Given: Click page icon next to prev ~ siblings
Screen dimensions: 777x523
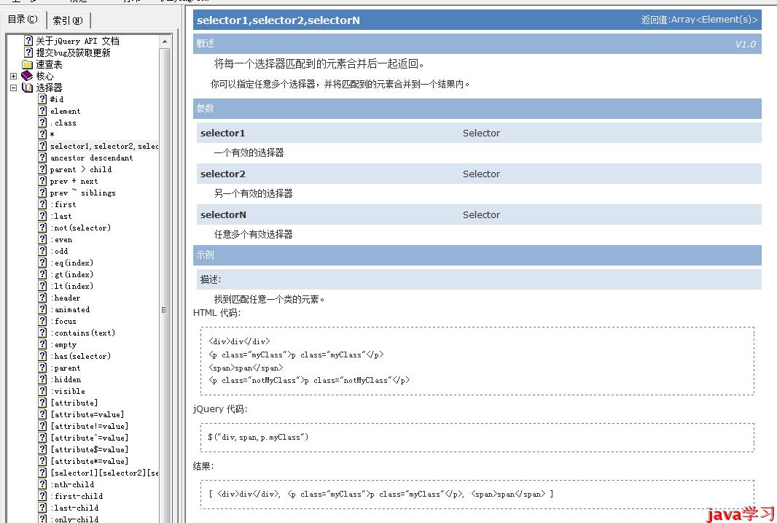Looking at the screenshot, I should pyautogui.click(x=42, y=193).
